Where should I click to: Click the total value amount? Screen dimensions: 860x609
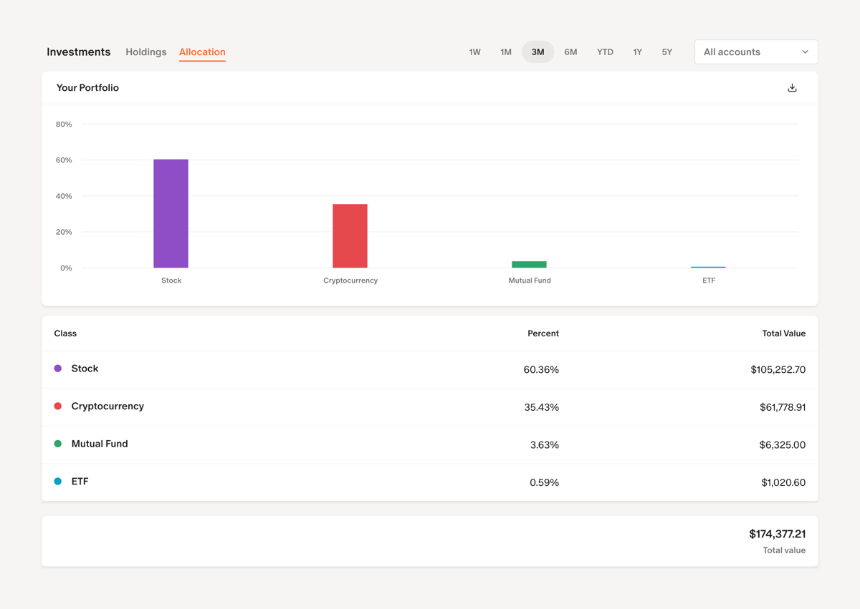pyautogui.click(x=778, y=534)
